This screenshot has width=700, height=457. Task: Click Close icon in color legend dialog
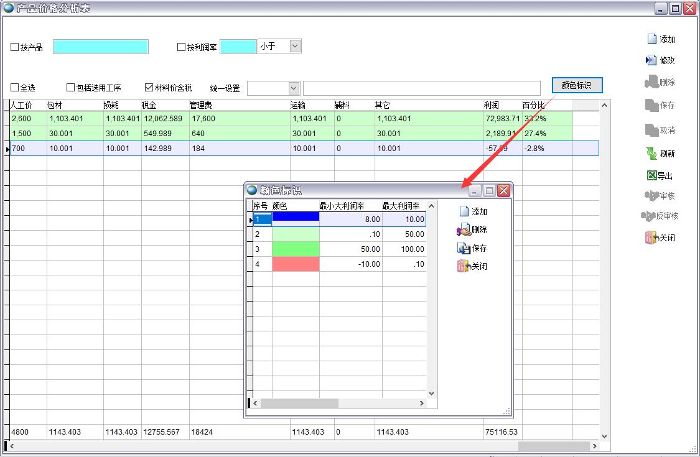click(464, 266)
